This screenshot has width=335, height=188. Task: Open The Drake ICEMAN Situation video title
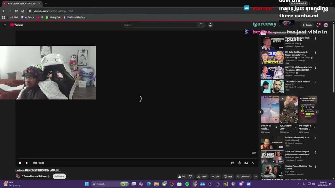point(298,81)
